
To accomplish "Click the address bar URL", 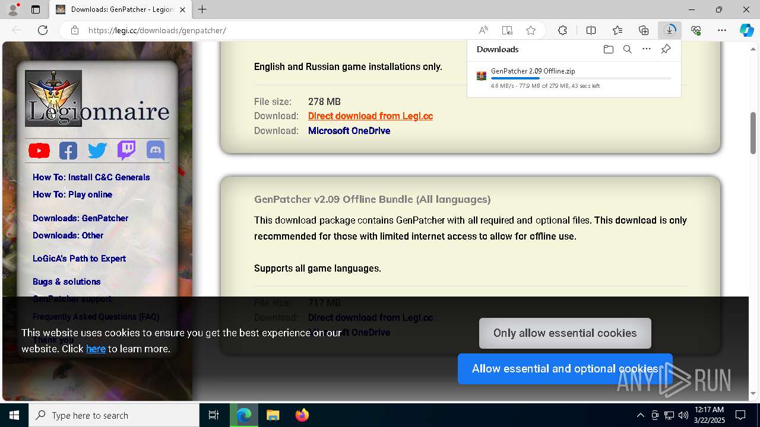I will [157, 30].
